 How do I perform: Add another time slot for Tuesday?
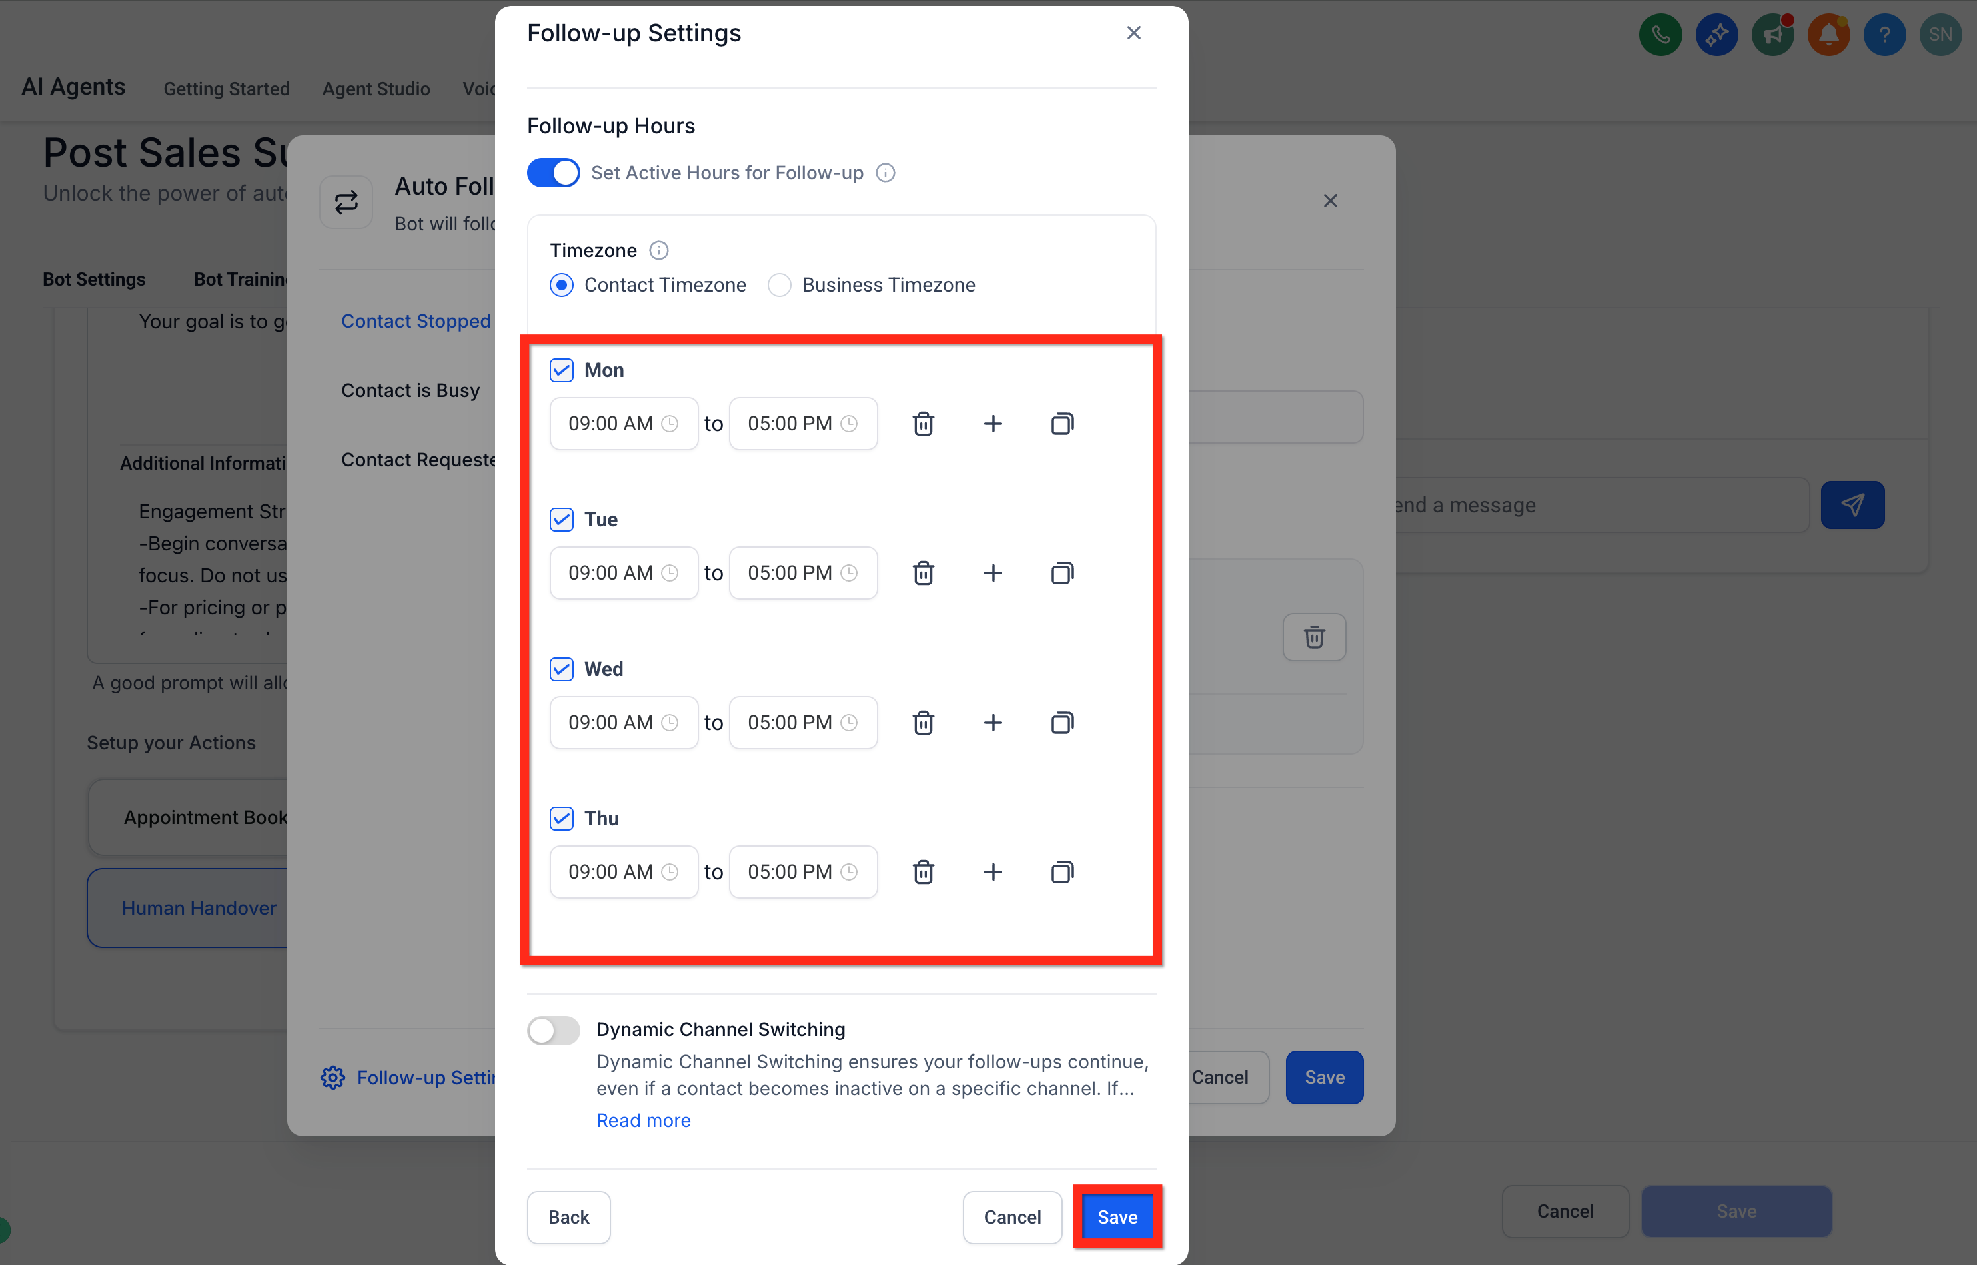(x=993, y=573)
